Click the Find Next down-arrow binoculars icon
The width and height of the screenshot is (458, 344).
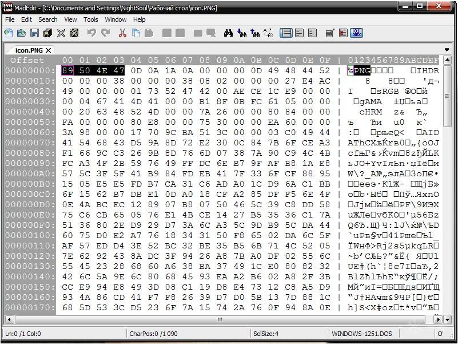point(241,33)
